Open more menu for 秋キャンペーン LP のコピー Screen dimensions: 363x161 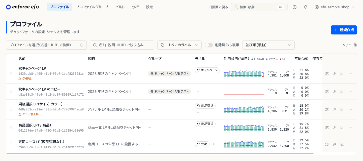pos(350,92)
